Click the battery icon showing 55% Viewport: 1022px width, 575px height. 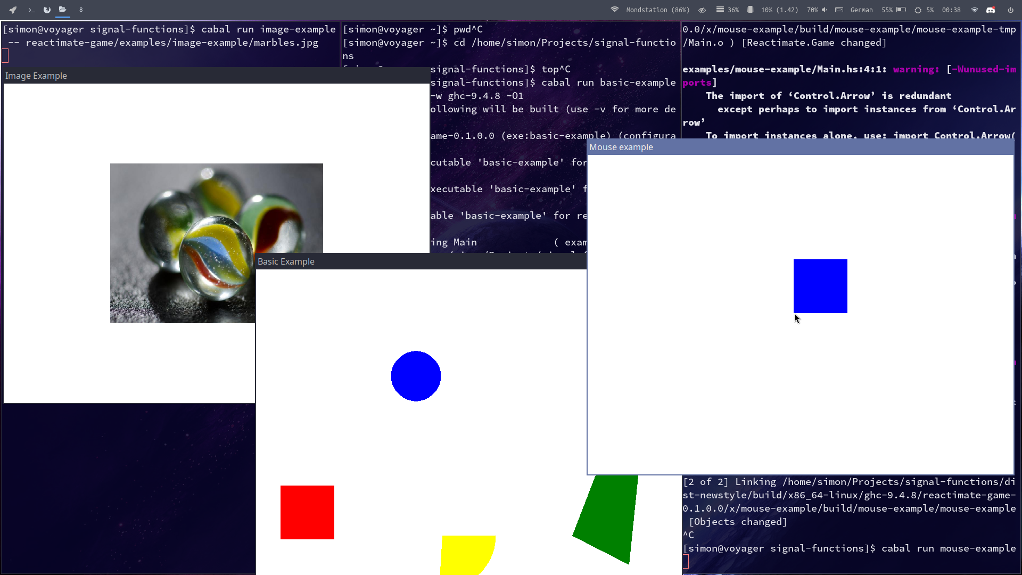pyautogui.click(x=901, y=10)
